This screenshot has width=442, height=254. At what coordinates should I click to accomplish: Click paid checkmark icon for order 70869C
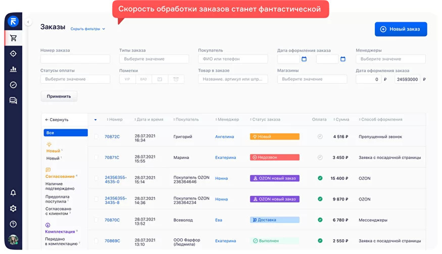pyautogui.click(x=320, y=241)
